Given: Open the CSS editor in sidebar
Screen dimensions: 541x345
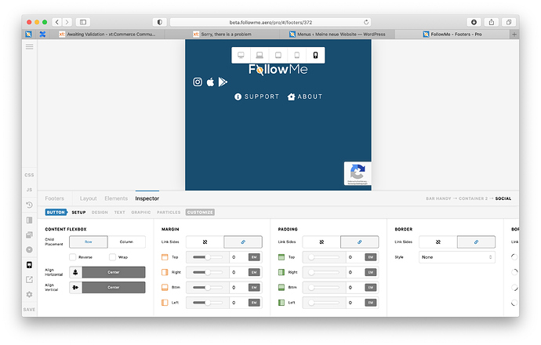Looking at the screenshot, I should click(29, 175).
